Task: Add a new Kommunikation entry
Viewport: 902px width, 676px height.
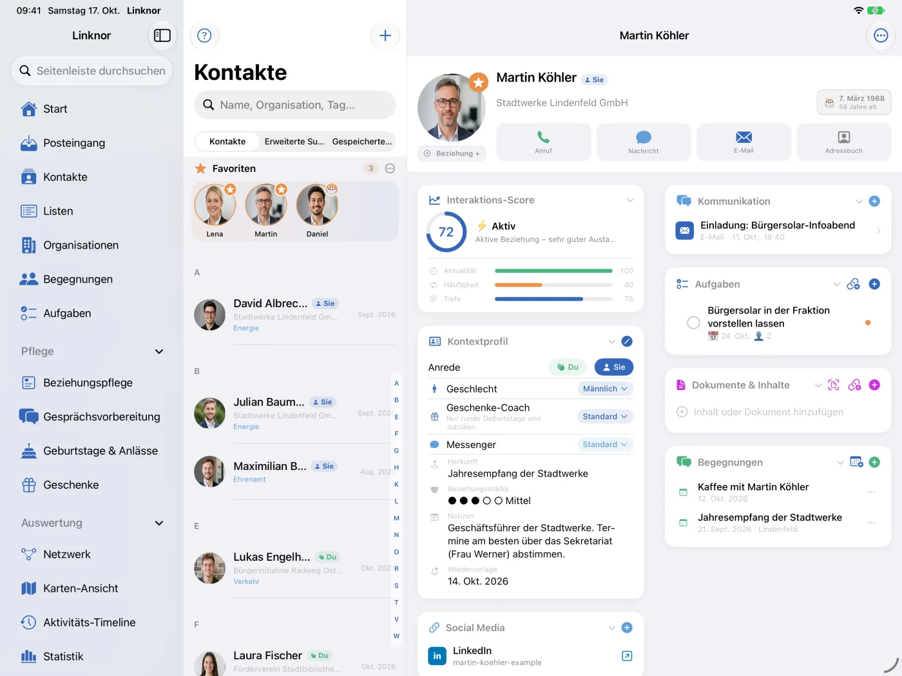Action: [x=874, y=201]
